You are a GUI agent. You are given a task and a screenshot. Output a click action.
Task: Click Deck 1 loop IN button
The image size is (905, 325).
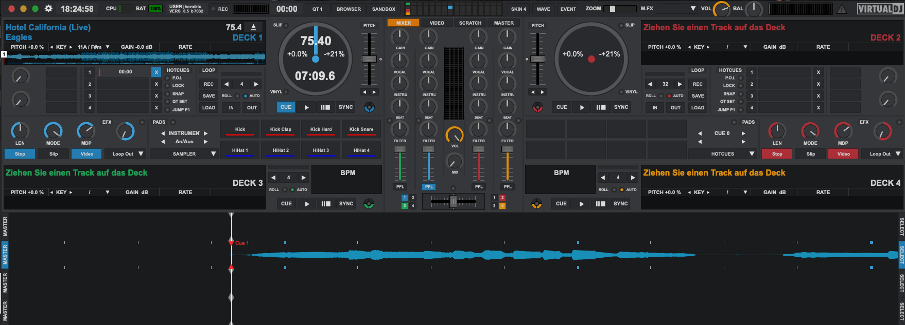point(231,108)
